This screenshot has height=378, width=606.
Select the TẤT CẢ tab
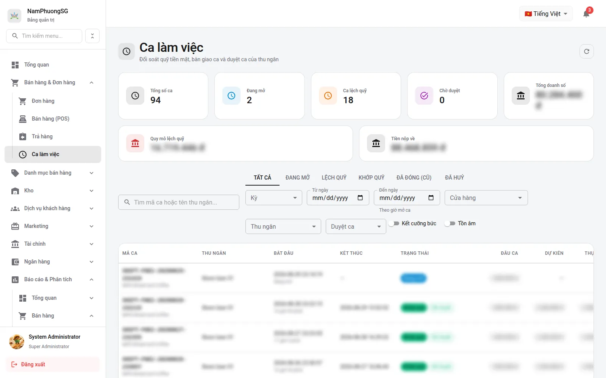click(x=262, y=178)
